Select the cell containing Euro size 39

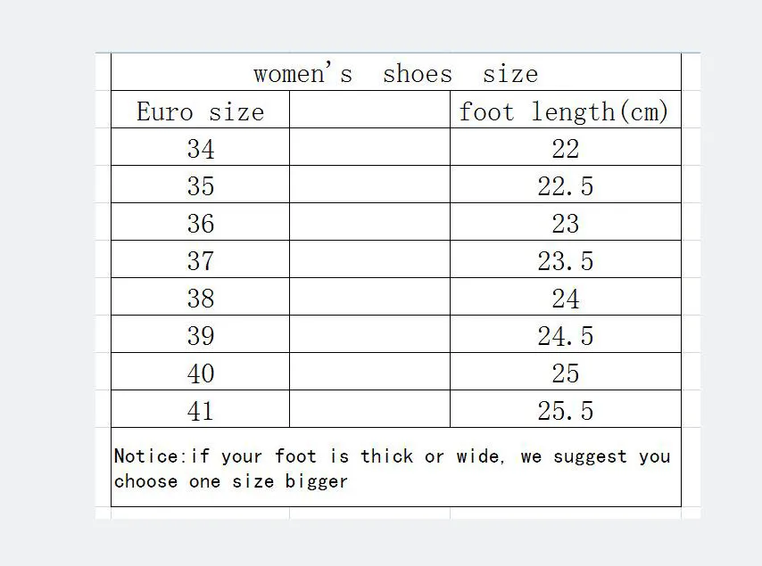coord(200,333)
